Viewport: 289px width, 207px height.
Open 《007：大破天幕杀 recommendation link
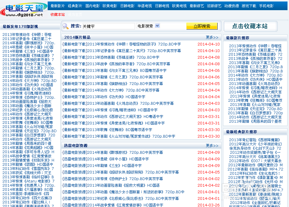[x=255, y=161]
